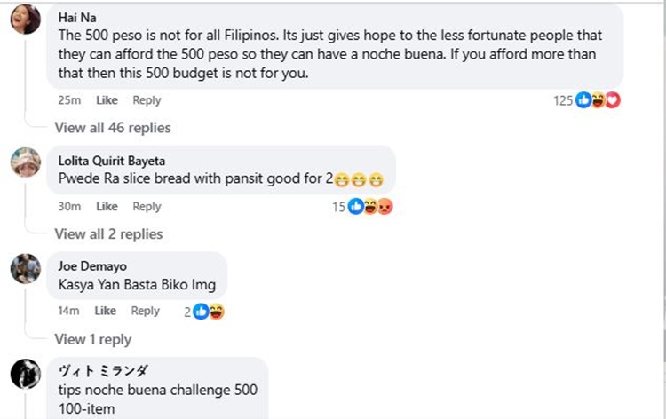Open Joe Demayo's profile name link
The width and height of the screenshot is (666, 419).
pos(92,265)
